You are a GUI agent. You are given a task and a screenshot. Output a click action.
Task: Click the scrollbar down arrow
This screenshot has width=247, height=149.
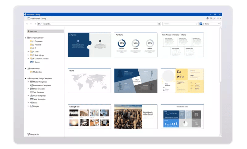(221, 135)
